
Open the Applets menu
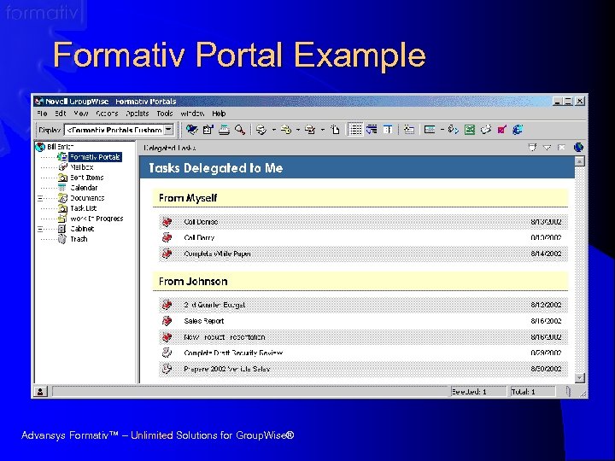click(x=138, y=114)
